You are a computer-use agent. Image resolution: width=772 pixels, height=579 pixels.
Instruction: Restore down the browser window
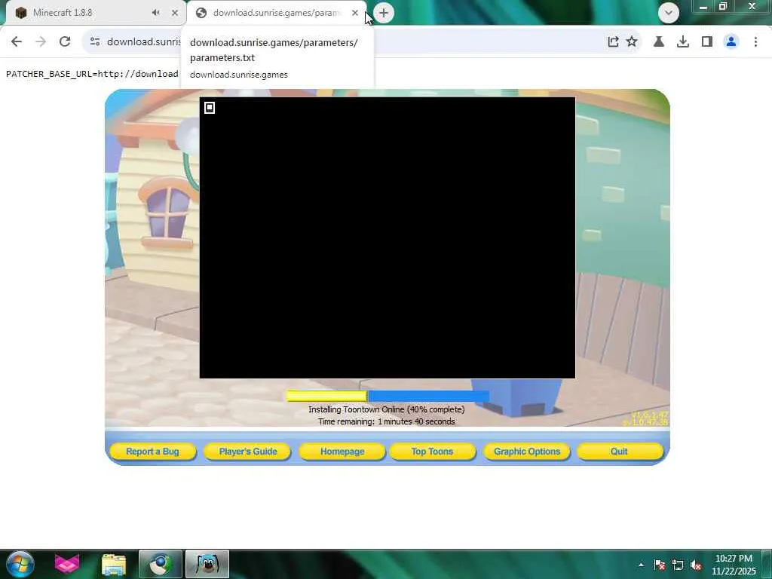[x=723, y=7]
